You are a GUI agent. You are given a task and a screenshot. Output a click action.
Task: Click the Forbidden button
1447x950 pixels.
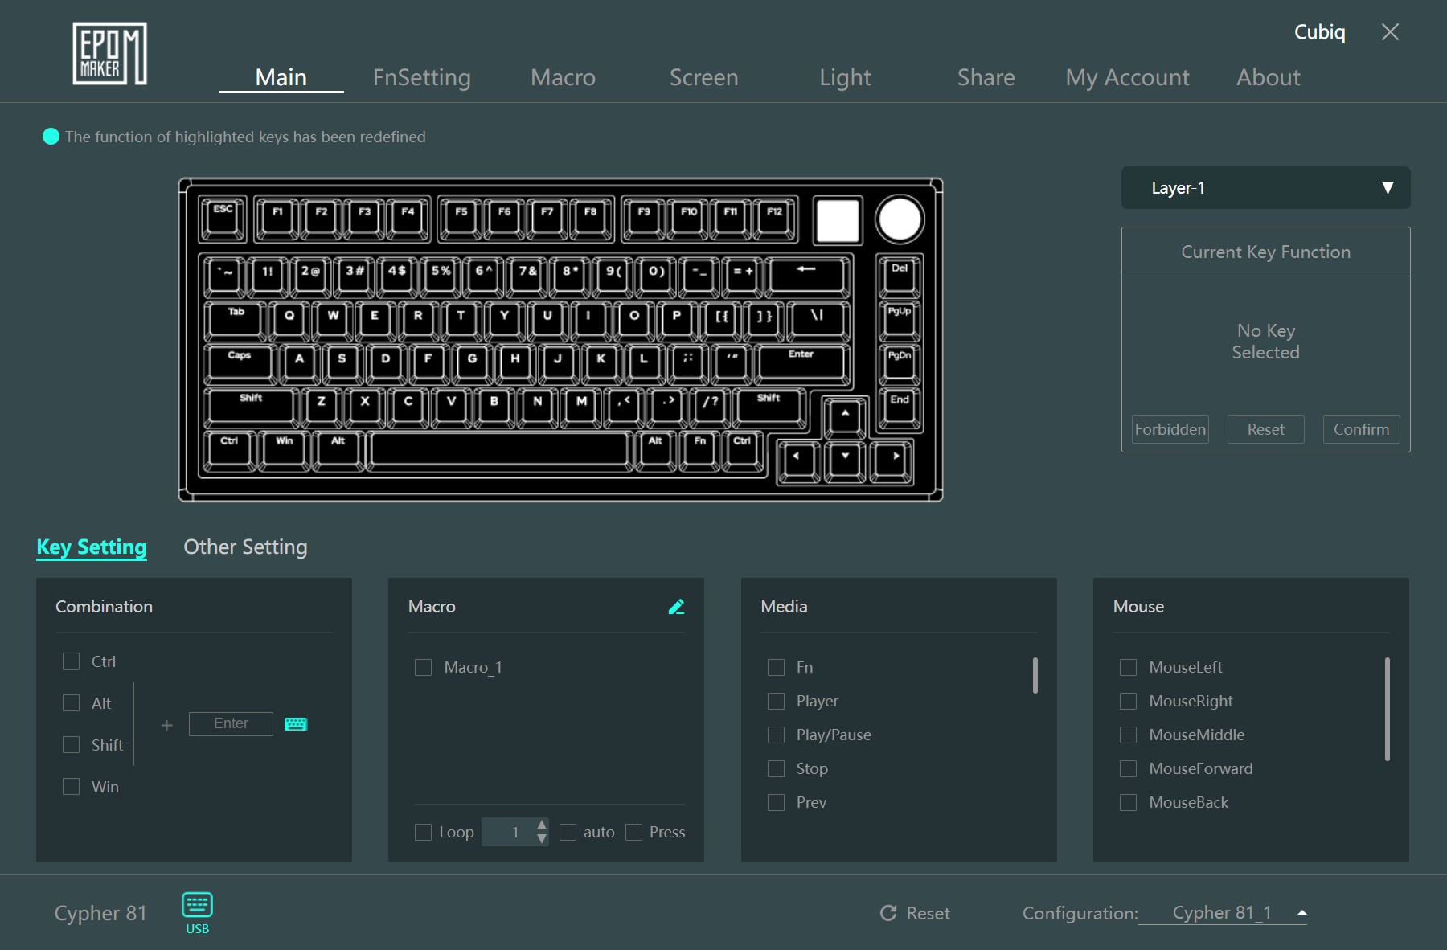coord(1170,429)
